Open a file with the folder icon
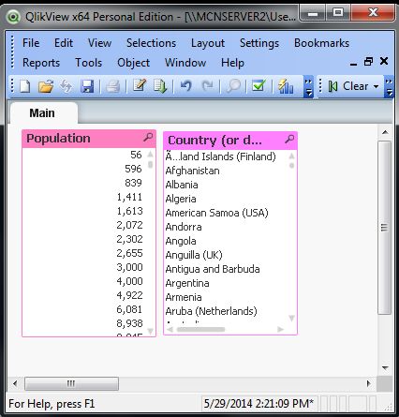The image size is (399, 417). click(46, 86)
